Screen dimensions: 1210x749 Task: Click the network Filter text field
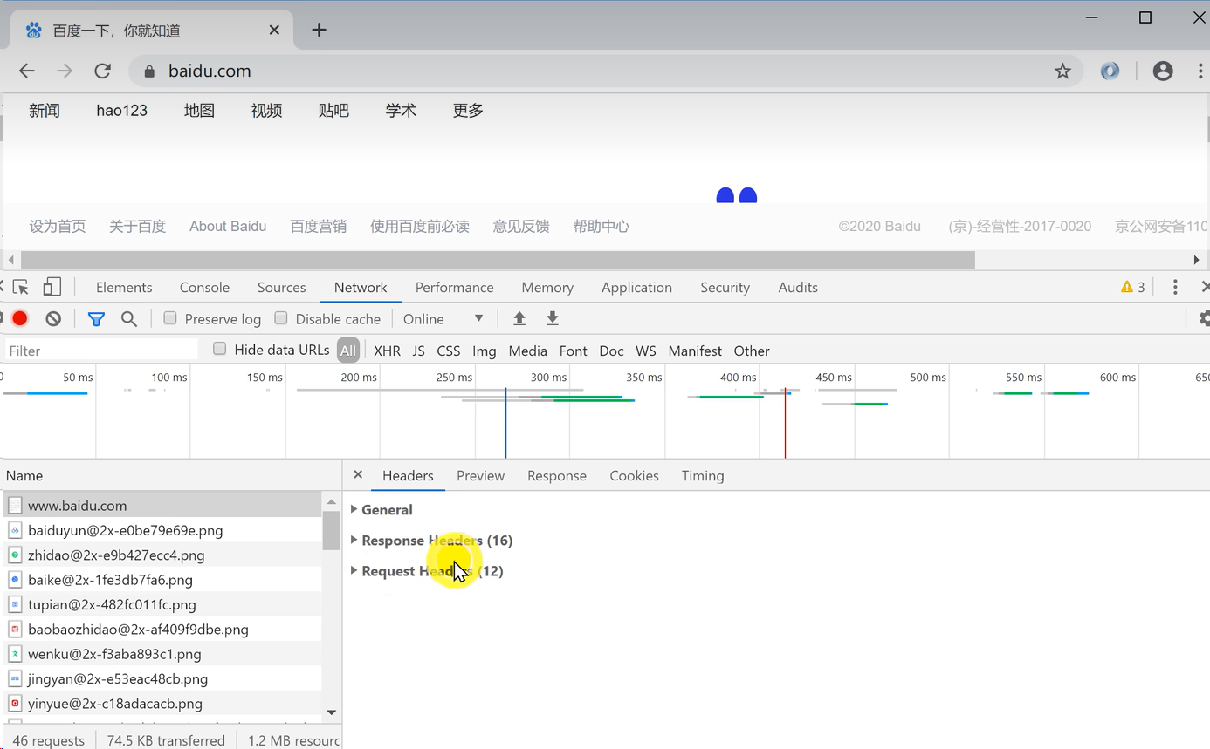coord(101,351)
